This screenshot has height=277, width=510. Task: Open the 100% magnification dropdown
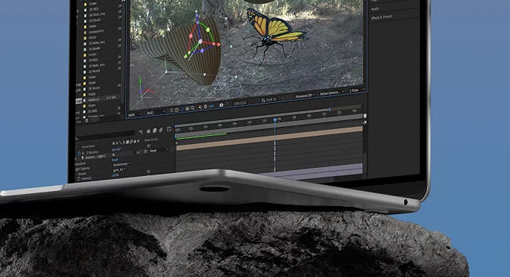134,115
